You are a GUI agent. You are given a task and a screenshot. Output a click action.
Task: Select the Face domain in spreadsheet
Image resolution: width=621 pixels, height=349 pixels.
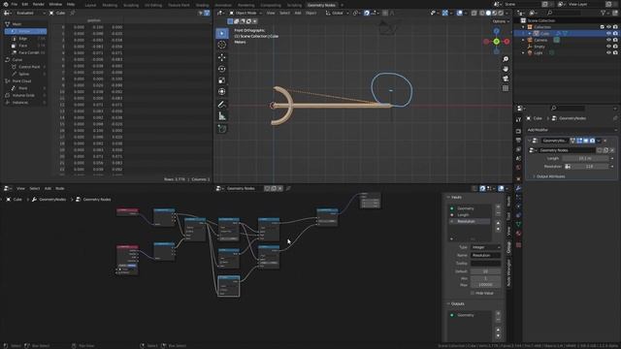26,46
